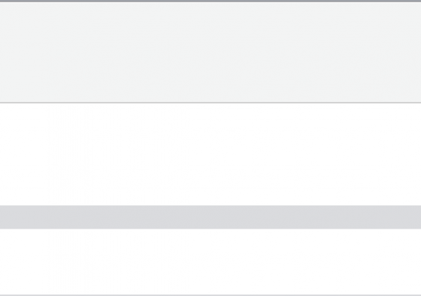Click the center of the header band

pos(210,52)
